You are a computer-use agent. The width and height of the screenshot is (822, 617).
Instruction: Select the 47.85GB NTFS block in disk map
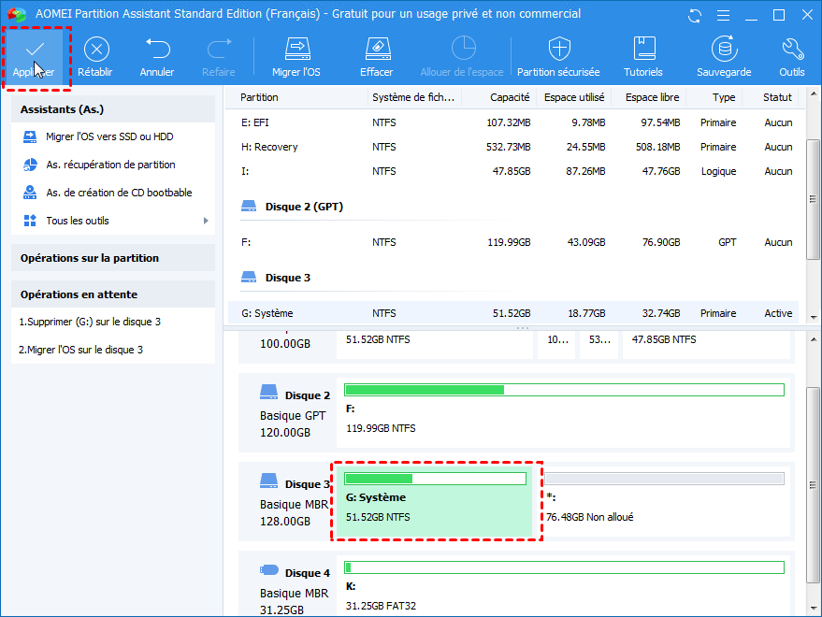(706, 346)
